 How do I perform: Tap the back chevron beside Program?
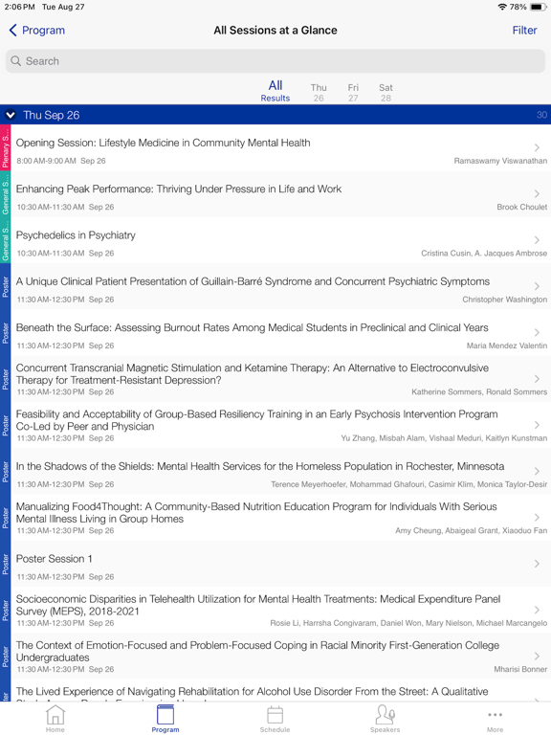[x=12, y=30]
